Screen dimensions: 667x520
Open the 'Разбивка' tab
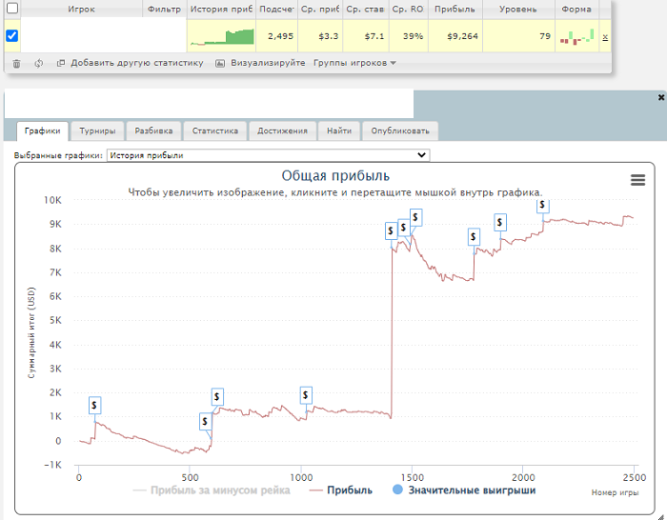tap(153, 131)
